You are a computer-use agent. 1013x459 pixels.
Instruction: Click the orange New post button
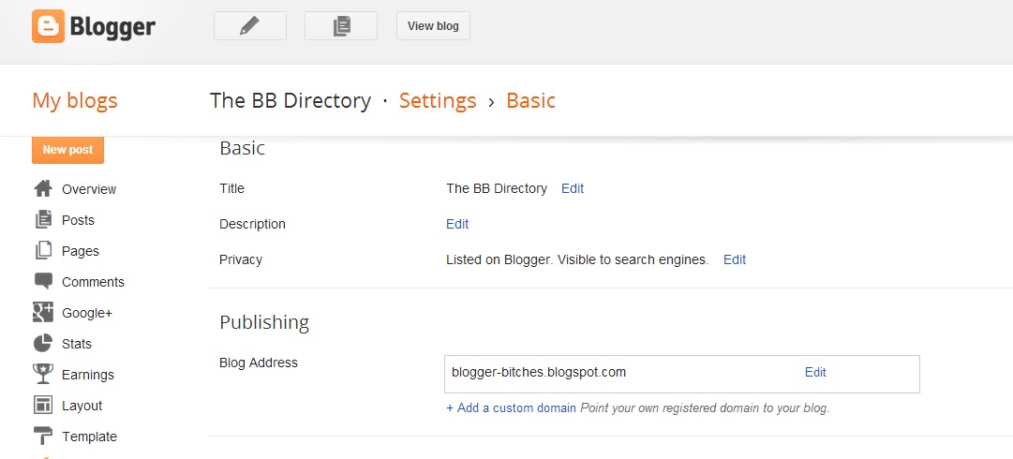[x=67, y=150]
